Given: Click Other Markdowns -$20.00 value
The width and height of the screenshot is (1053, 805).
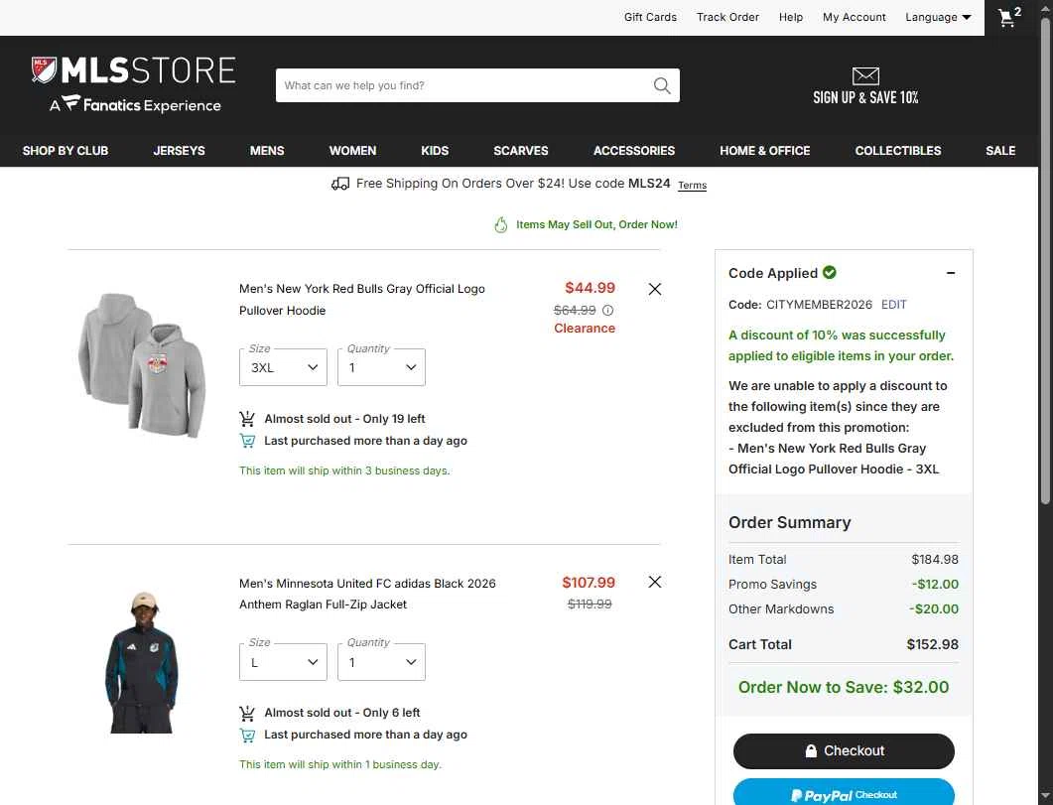Looking at the screenshot, I should [x=934, y=608].
